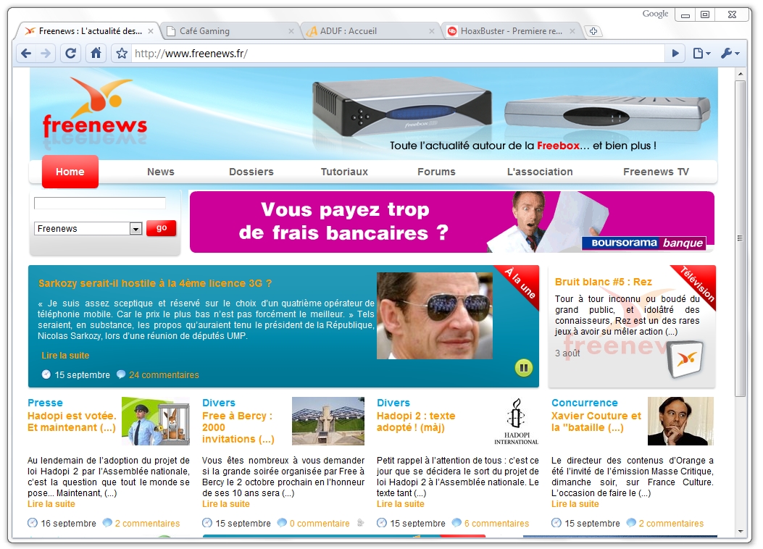Open the L'association navigation item
763x549 pixels.
[540, 172]
